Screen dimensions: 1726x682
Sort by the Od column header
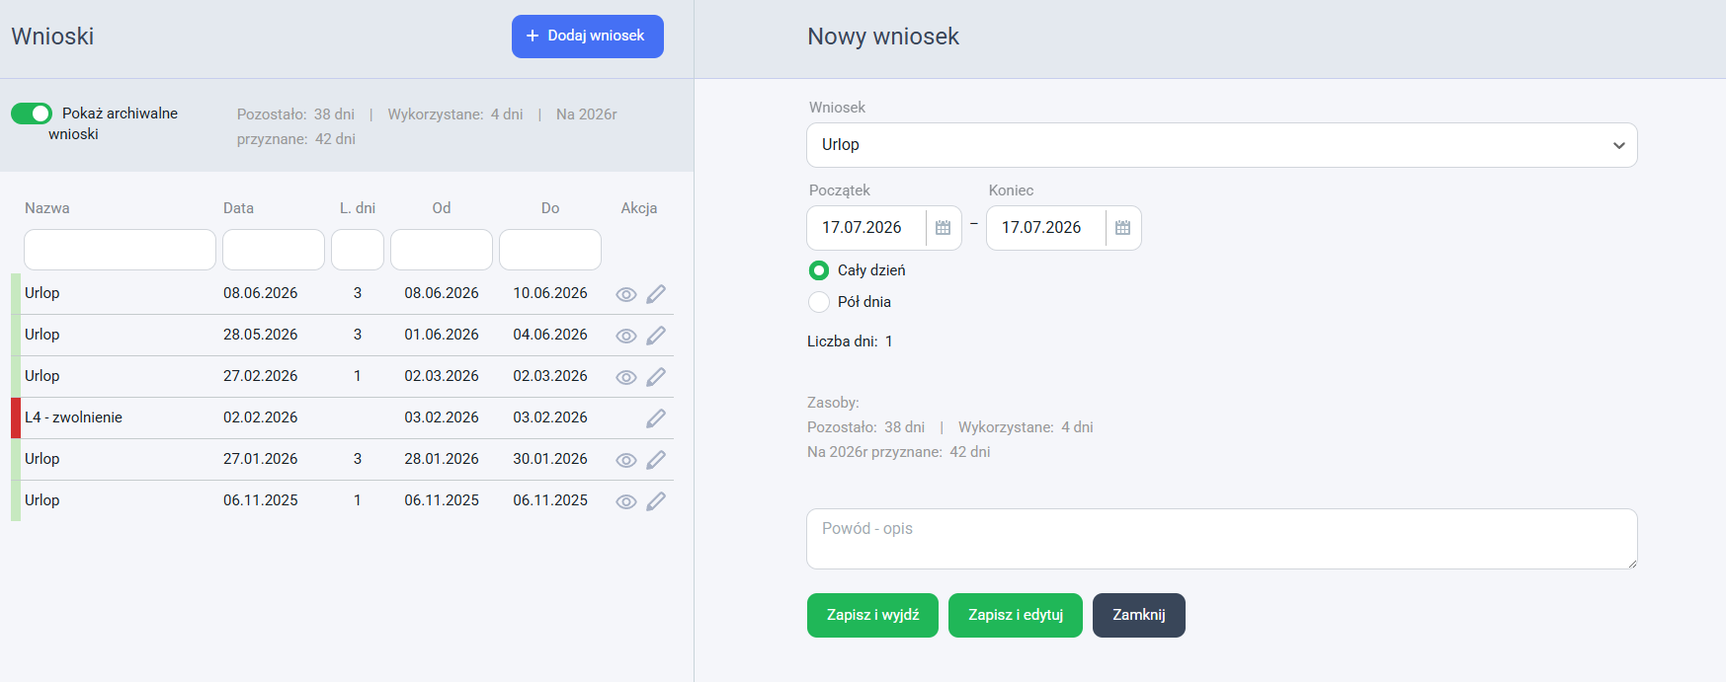pyautogui.click(x=442, y=208)
